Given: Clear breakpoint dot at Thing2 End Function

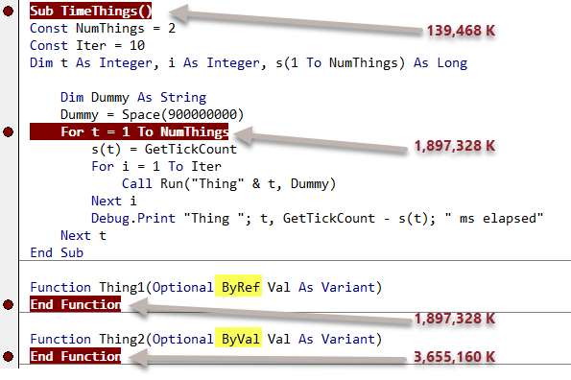Looking at the screenshot, I should (8, 356).
